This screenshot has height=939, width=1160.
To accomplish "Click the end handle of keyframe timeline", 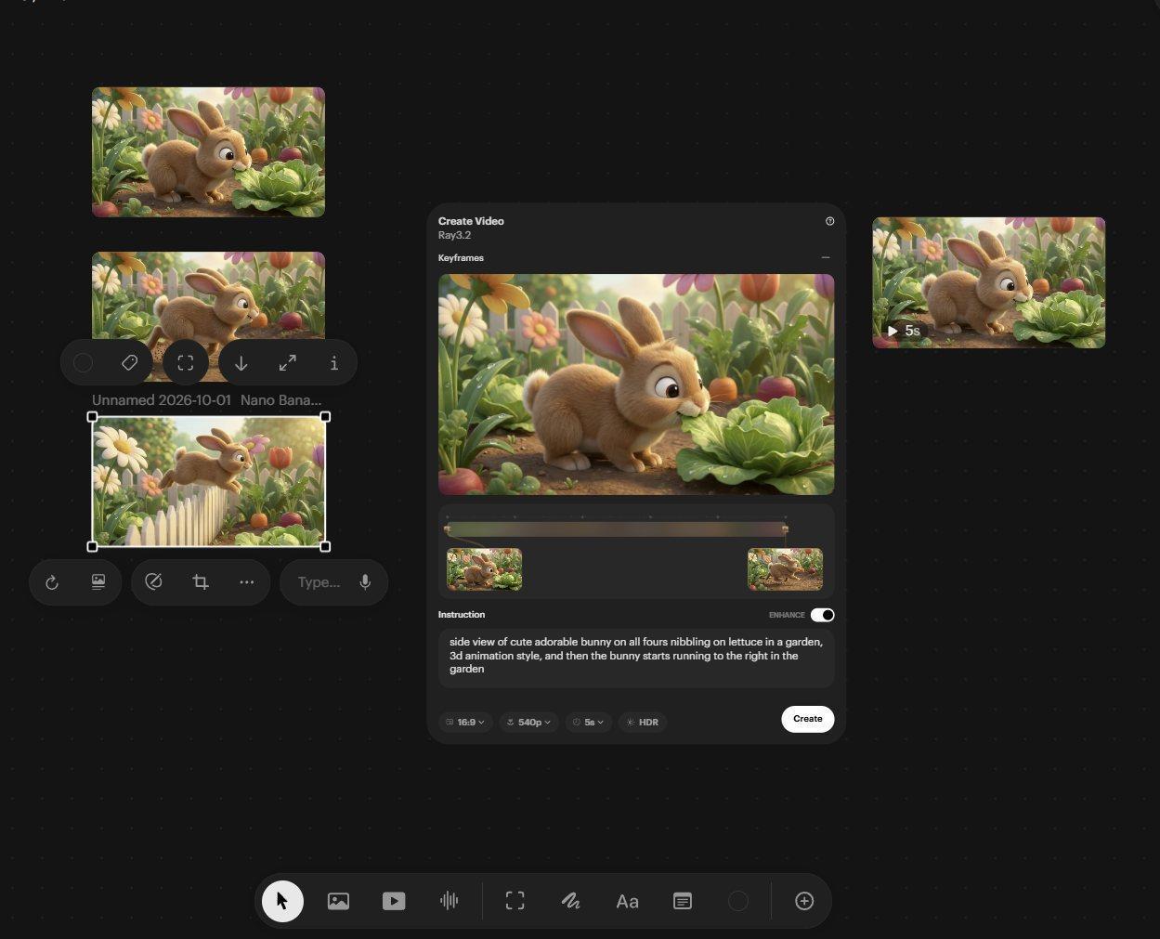I will click(x=786, y=529).
